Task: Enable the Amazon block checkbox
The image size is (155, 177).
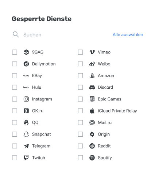Action: (80, 75)
